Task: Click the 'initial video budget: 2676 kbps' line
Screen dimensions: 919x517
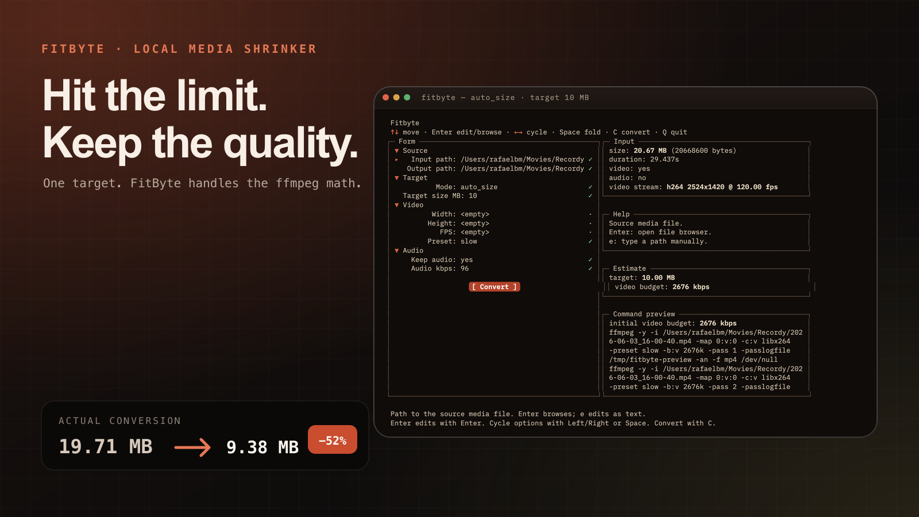Action: coord(673,323)
